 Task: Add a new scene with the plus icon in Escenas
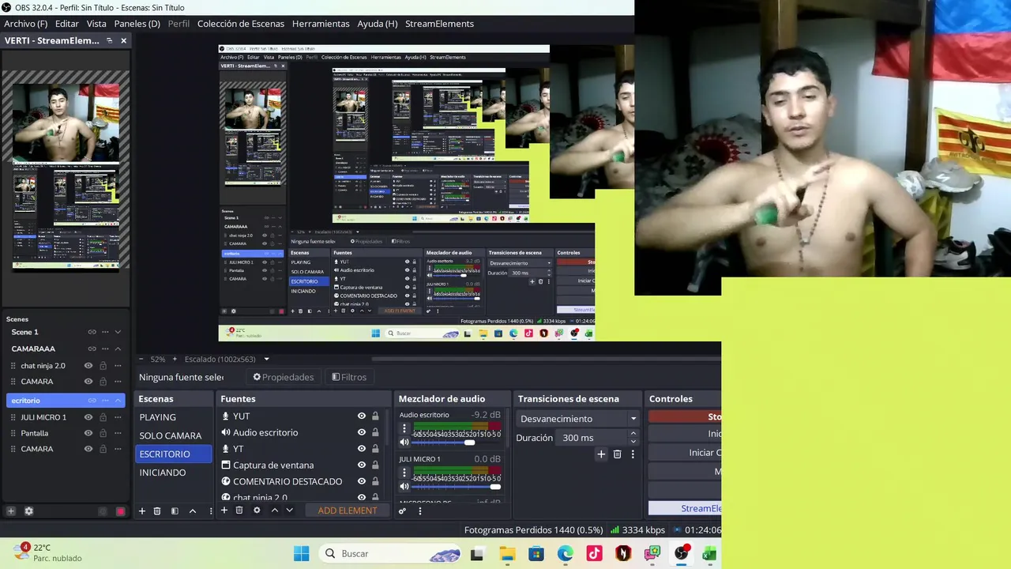pyautogui.click(x=142, y=511)
